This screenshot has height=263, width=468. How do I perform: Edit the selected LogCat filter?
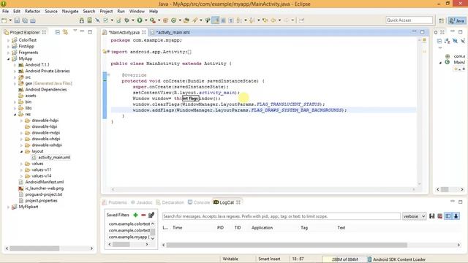click(x=151, y=215)
